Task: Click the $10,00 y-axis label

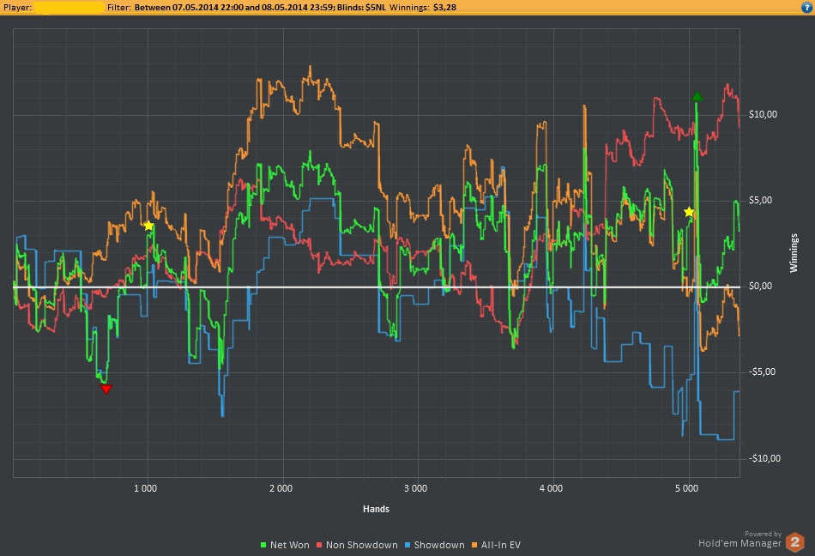Action: click(x=762, y=115)
